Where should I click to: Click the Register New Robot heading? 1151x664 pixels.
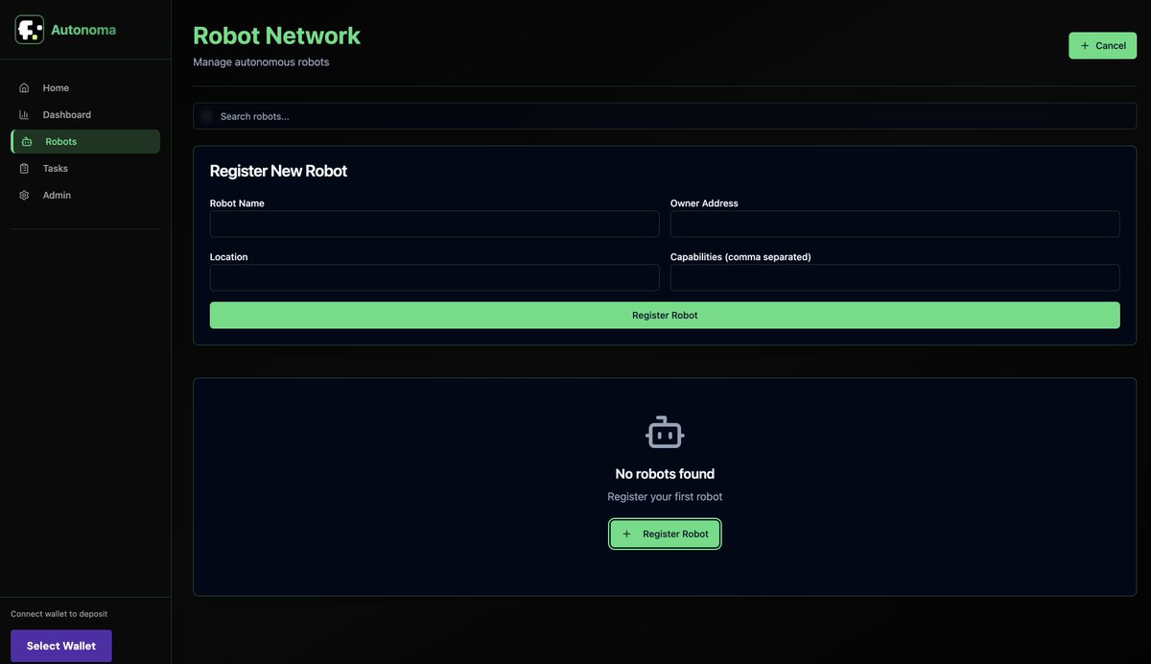(x=278, y=171)
